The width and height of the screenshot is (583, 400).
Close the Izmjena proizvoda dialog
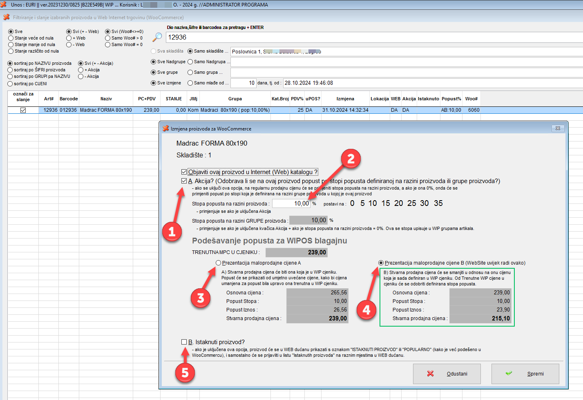point(558,128)
